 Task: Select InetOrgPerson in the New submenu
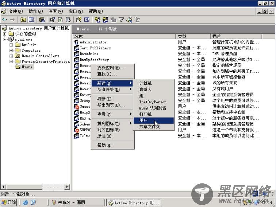154,102
